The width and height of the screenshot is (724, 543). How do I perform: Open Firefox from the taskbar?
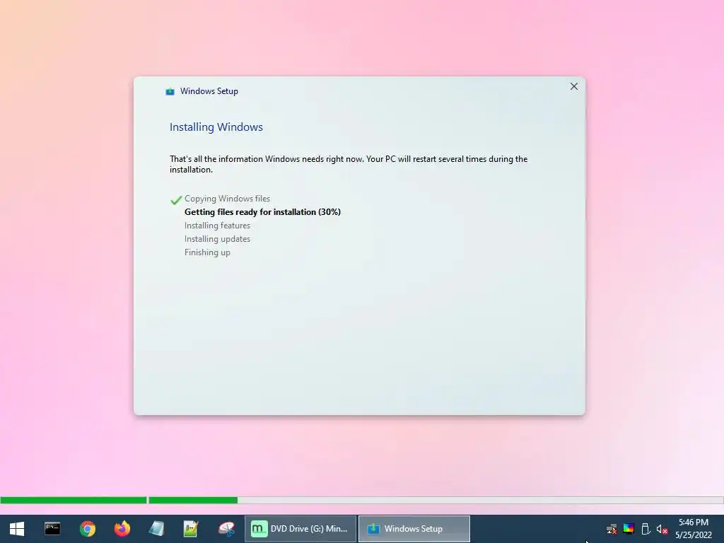[x=122, y=529]
